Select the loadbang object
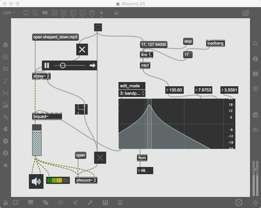 coord(216,43)
